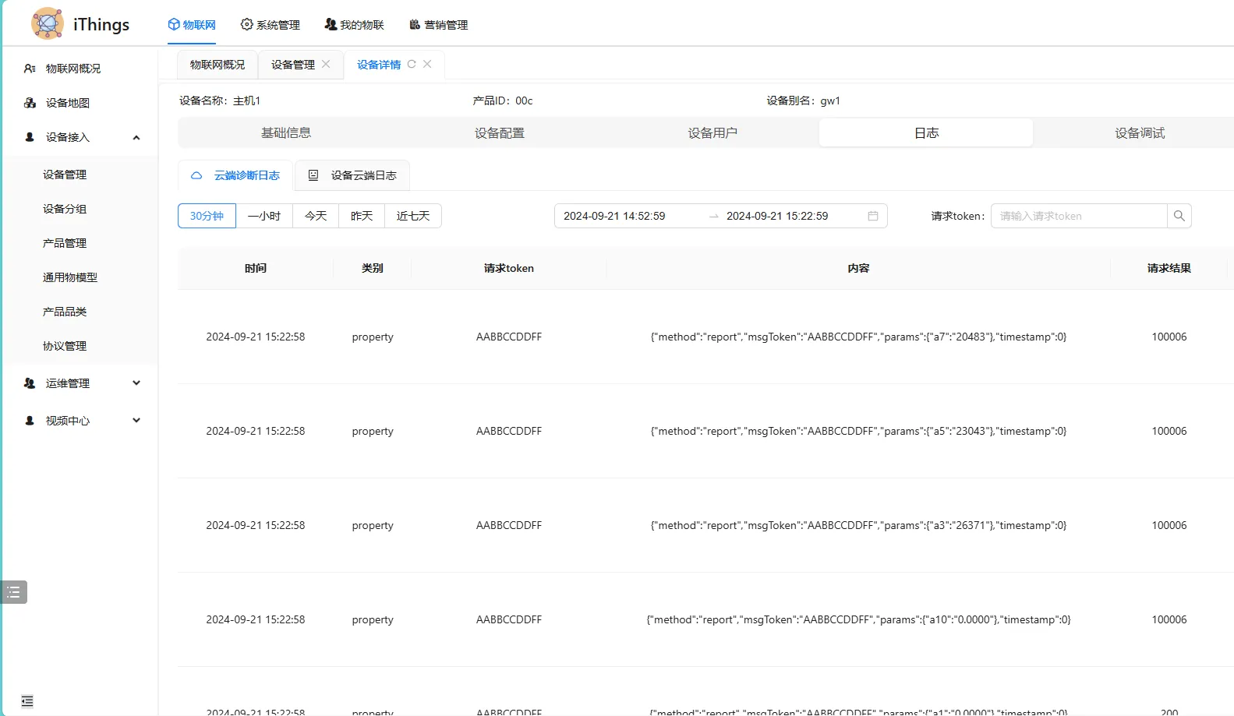
Task: Switch to the 设备用户 tab
Action: pos(712,133)
